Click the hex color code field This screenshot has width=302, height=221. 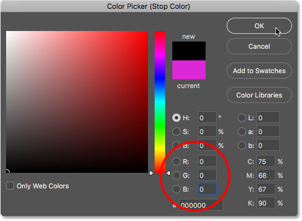pos(201,205)
